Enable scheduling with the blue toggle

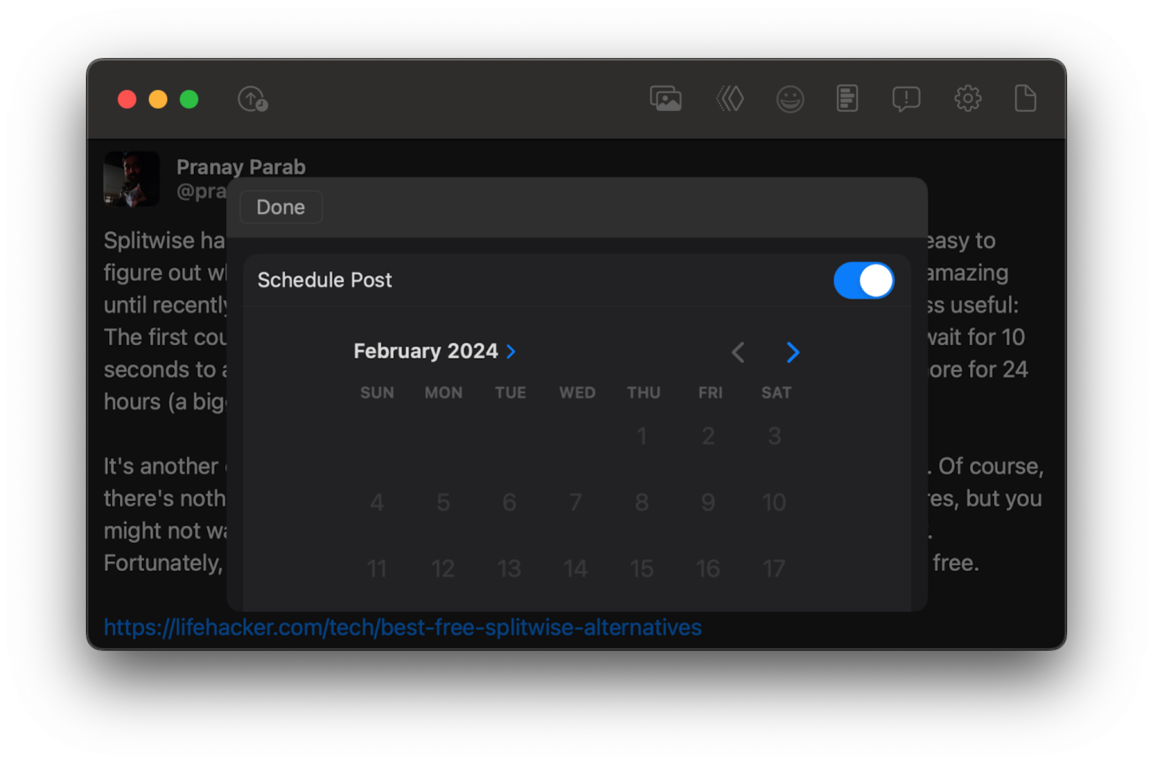[x=863, y=279]
